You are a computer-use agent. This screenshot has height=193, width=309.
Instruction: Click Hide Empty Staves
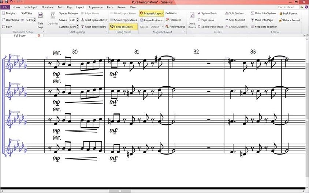pos(123,14)
